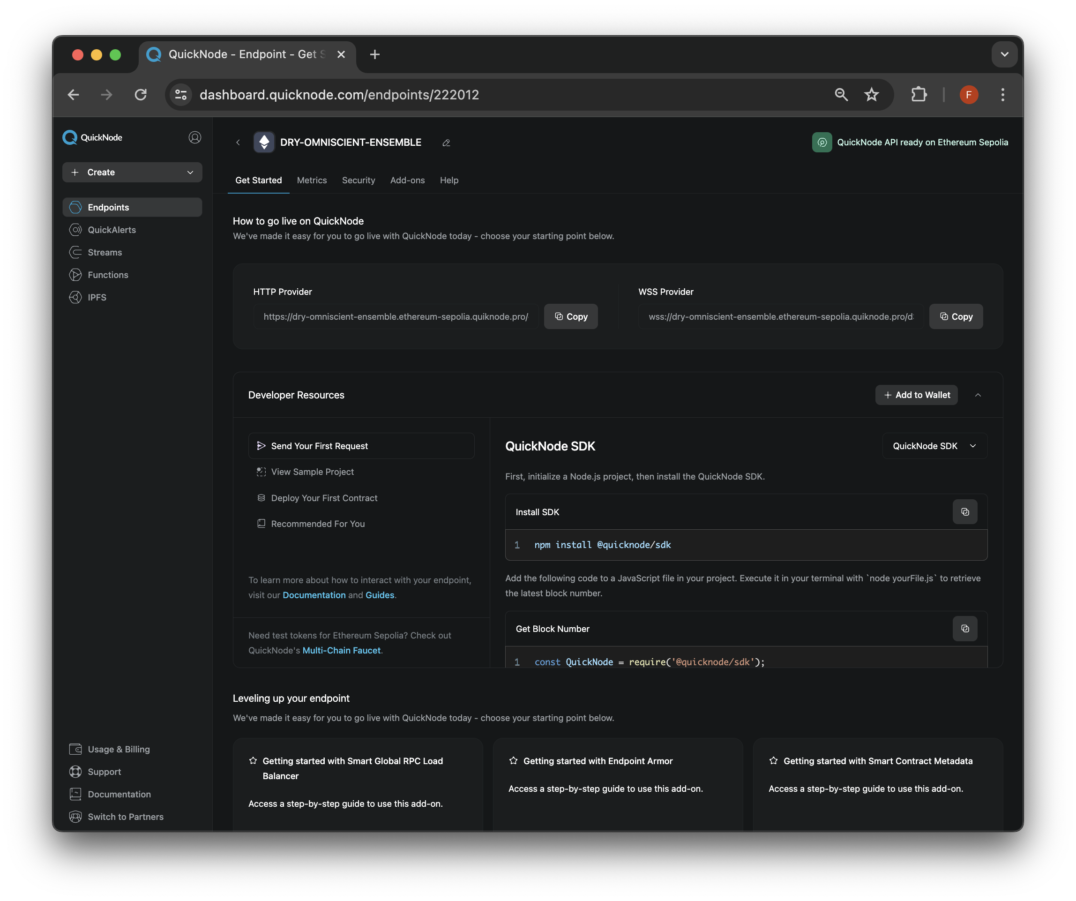The width and height of the screenshot is (1076, 901).
Task: Expand the Developer Resources section
Action: click(979, 394)
